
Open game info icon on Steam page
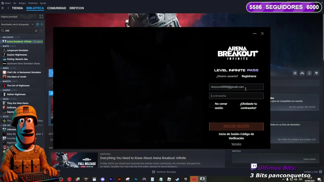[x=309, y=73]
